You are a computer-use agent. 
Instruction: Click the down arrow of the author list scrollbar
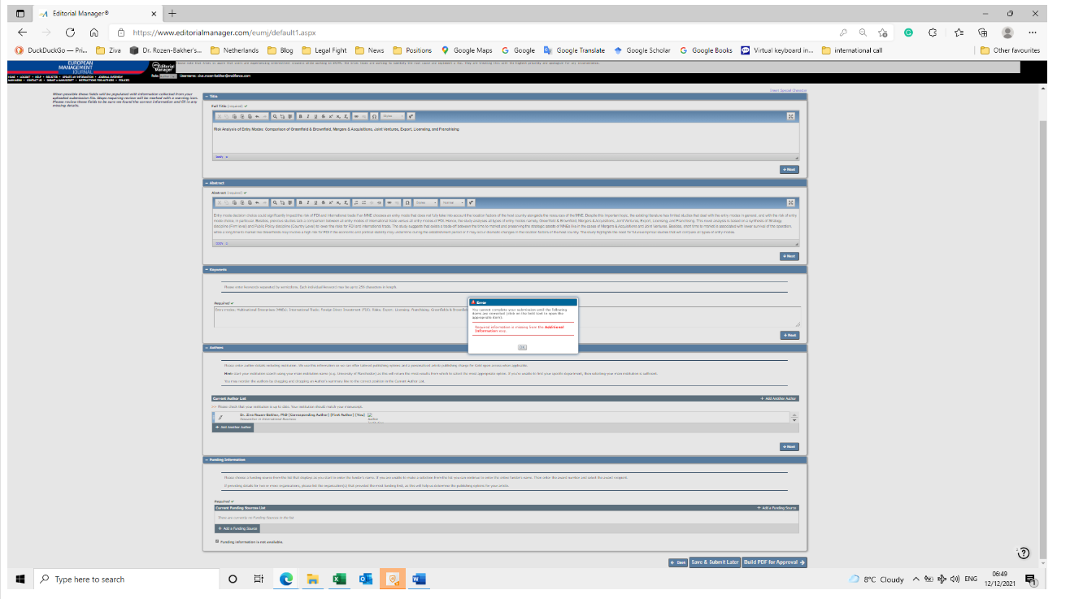[x=795, y=420]
